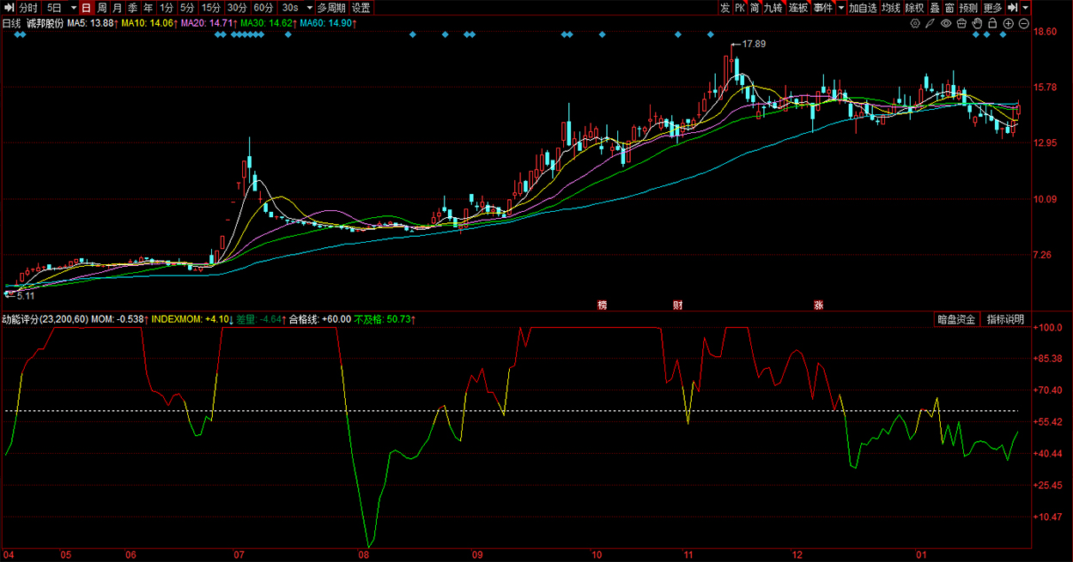This screenshot has height=562, width=1073.
Task: Switch to the 60分 period tab
Action: pyautogui.click(x=264, y=8)
